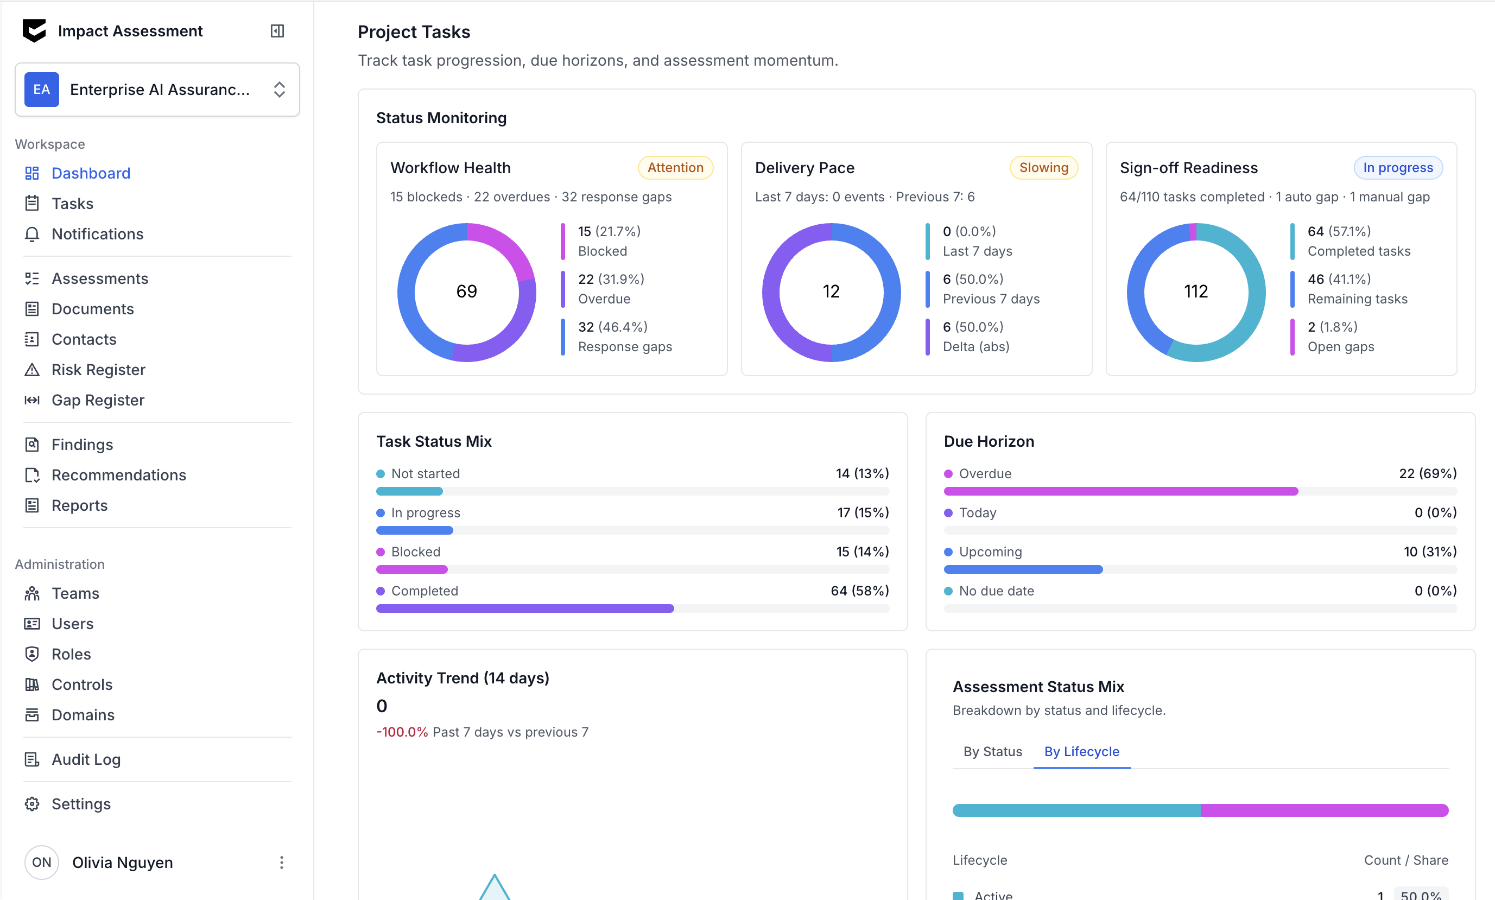Open the Controls books icon
The height and width of the screenshot is (900, 1495).
32,684
